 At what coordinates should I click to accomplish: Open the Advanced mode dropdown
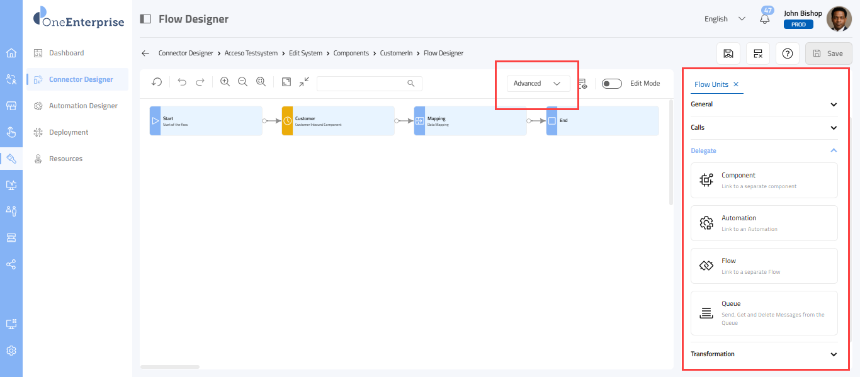click(x=538, y=84)
